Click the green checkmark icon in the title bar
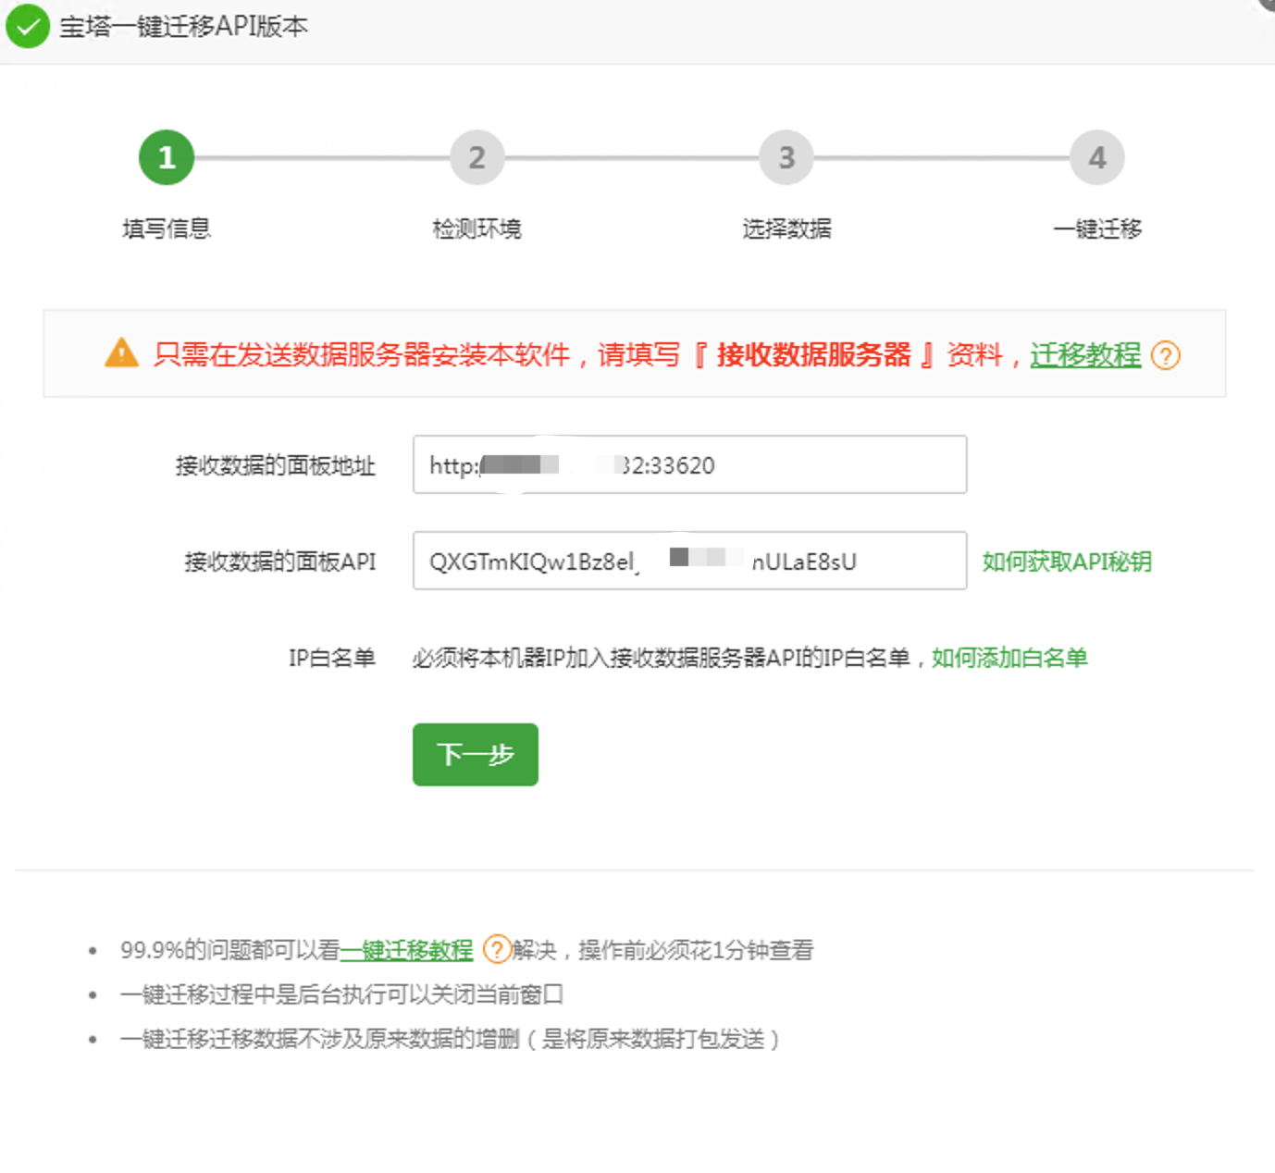 point(28,26)
